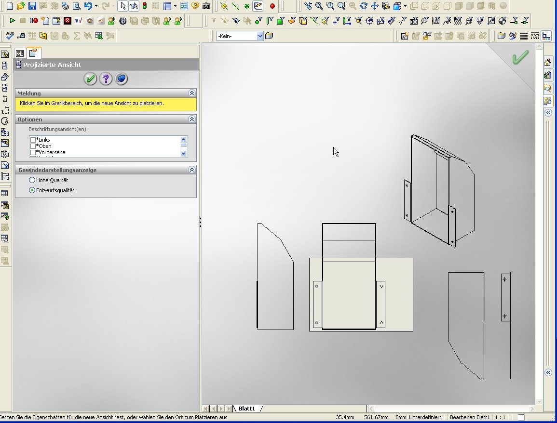Collapse the Meldung section
The height and width of the screenshot is (423, 557).
click(x=191, y=93)
